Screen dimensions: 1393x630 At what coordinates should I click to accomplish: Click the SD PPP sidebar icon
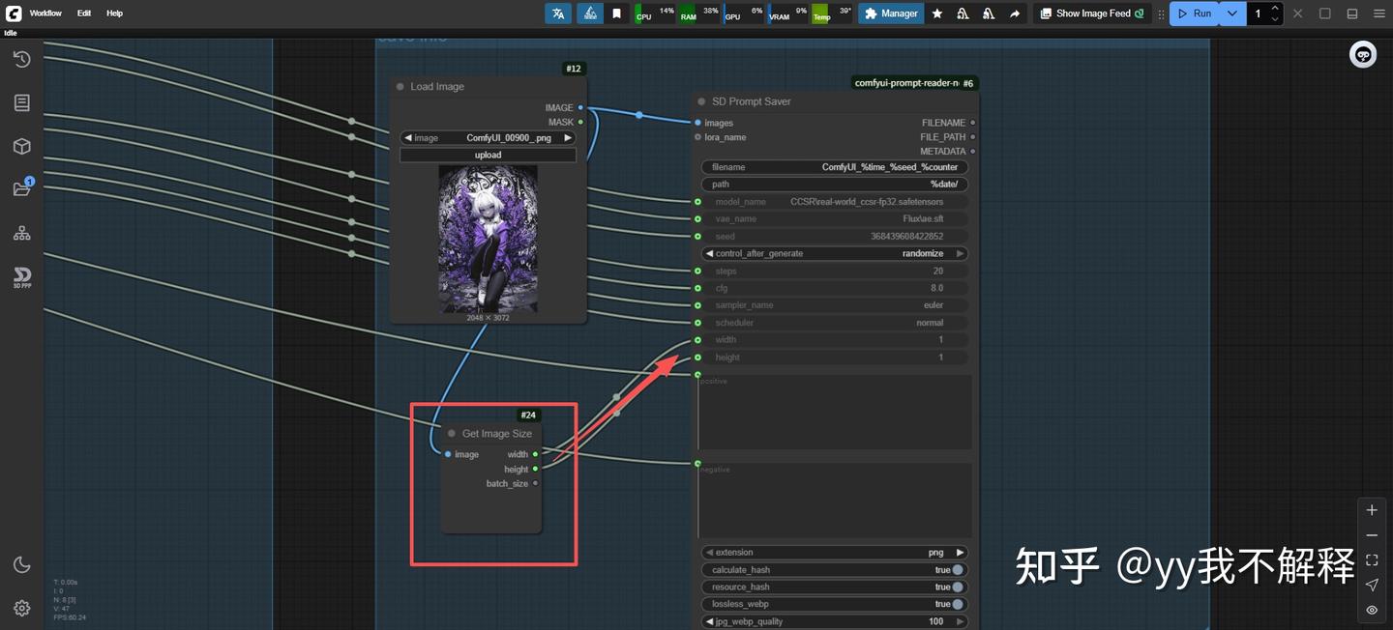(21, 278)
